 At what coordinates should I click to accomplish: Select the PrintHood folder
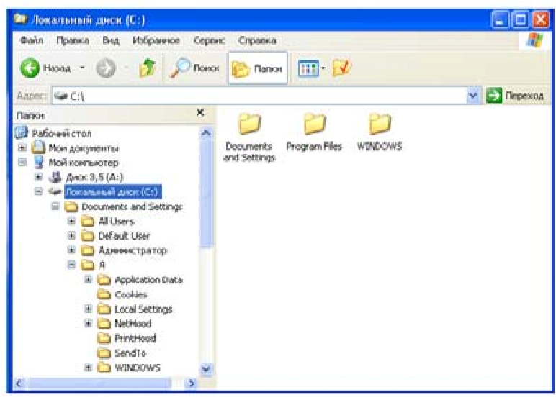point(135,338)
